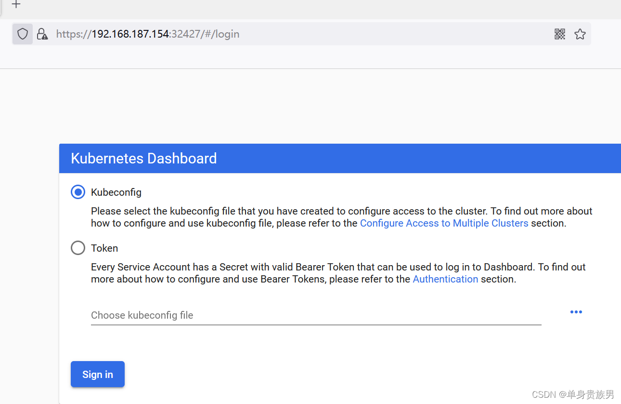This screenshot has height=404, width=621.
Task: Open the Authentication documentation link
Action: pos(445,279)
